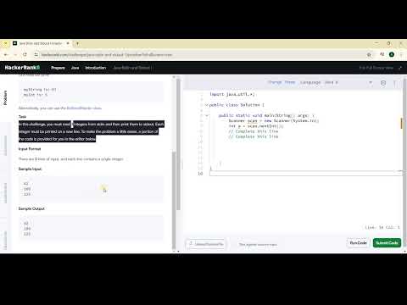Image resolution: width=407 pixels, height=305 pixels.
Task: Reload the HackerRank page
Action: [x=25, y=54]
